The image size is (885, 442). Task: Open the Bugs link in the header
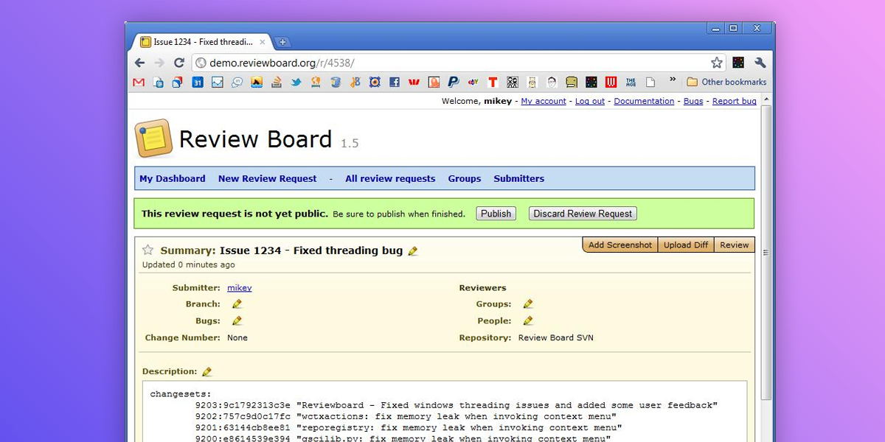[x=693, y=102]
